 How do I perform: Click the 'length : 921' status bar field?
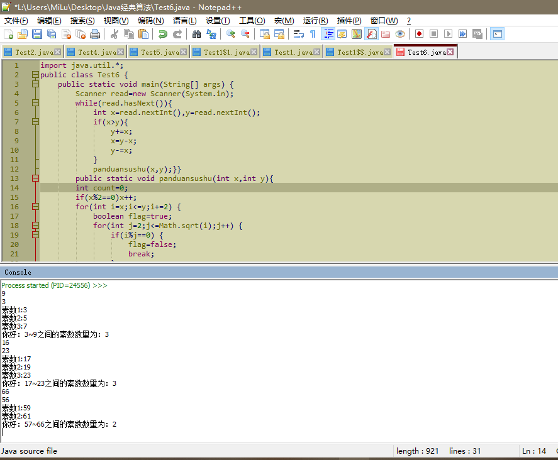tap(418, 451)
